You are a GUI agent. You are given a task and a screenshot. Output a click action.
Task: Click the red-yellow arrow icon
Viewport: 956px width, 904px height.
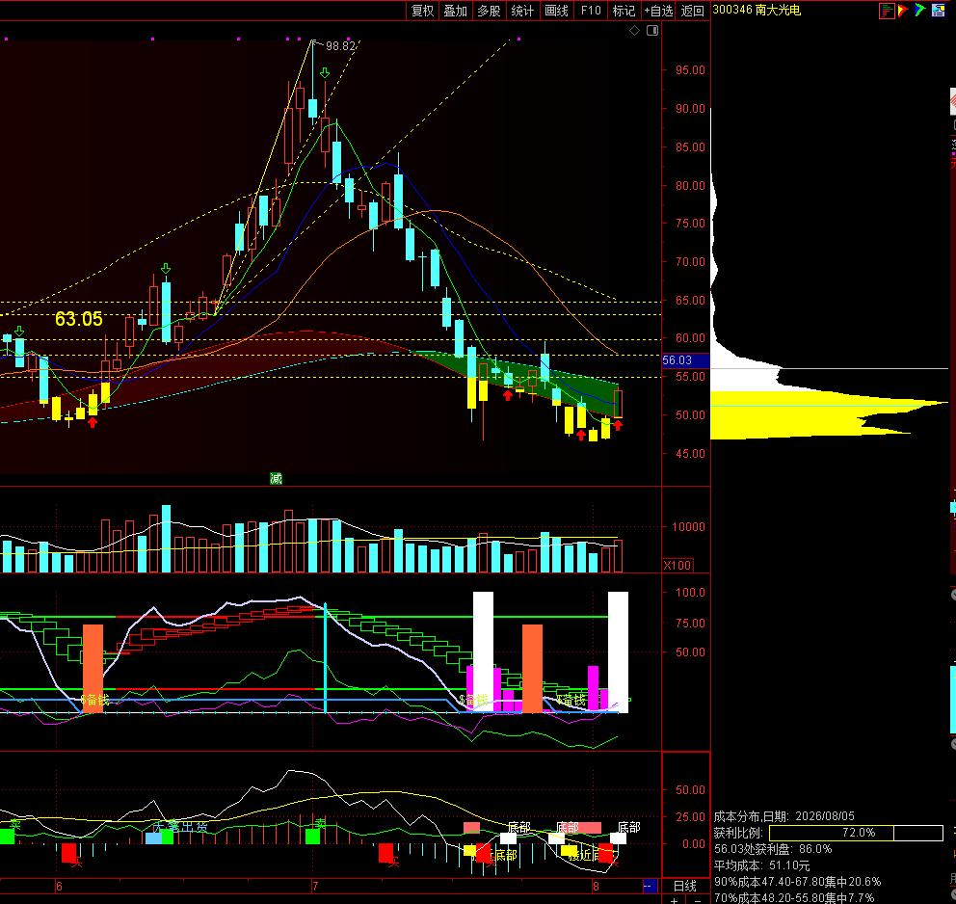click(x=903, y=11)
